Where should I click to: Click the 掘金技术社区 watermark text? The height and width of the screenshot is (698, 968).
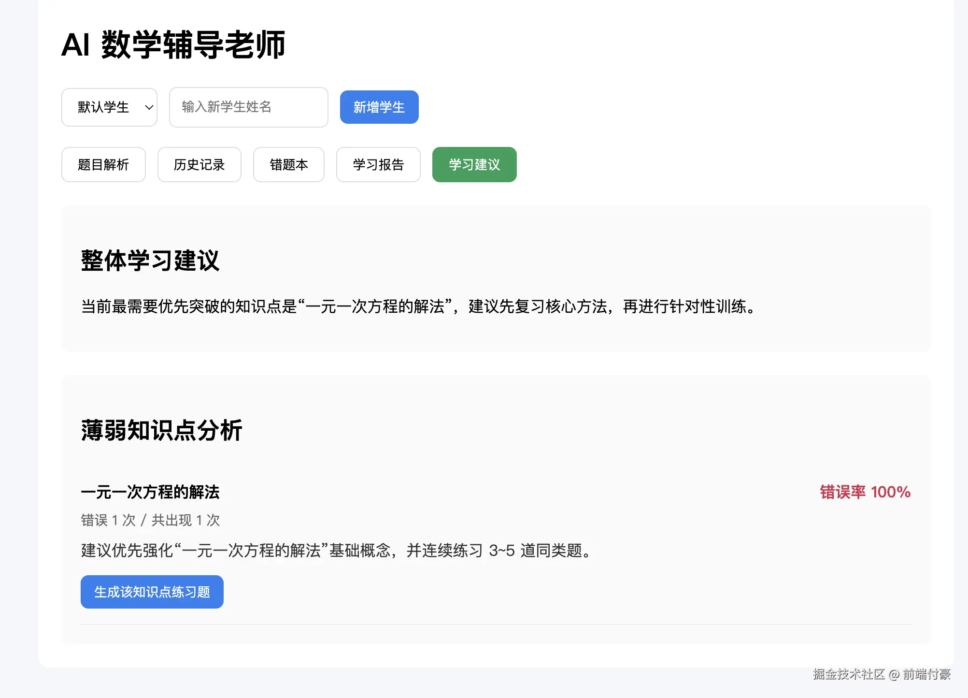848,674
